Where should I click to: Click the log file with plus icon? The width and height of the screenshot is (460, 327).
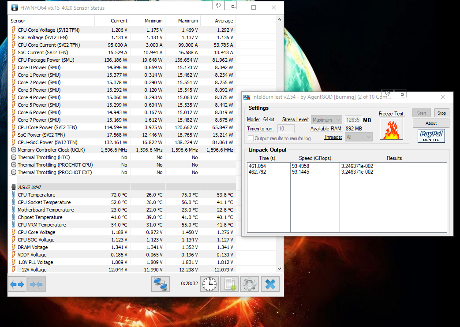pyautogui.click(x=229, y=285)
